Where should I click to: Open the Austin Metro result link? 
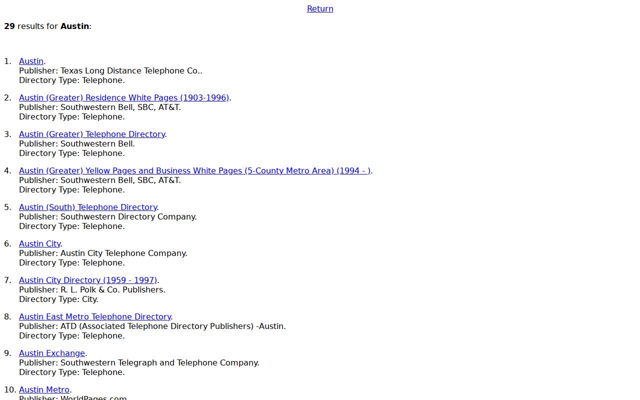coord(44,389)
